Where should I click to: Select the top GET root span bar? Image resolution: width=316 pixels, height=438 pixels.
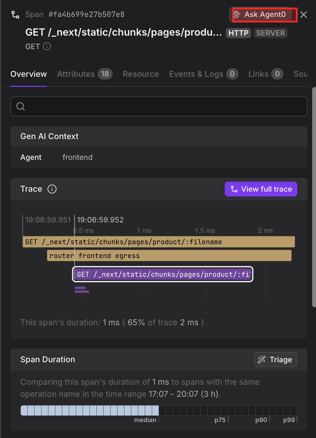[x=159, y=242]
